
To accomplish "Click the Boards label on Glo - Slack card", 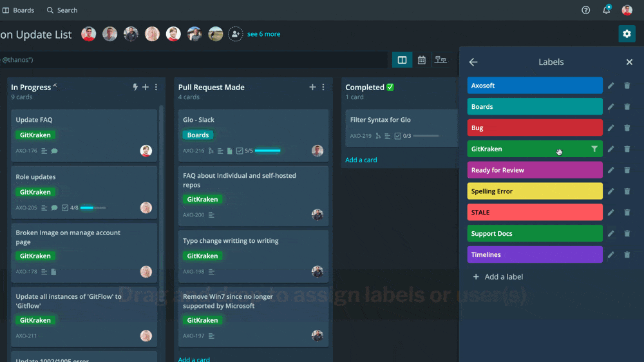I will pyautogui.click(x=198, y=135).
